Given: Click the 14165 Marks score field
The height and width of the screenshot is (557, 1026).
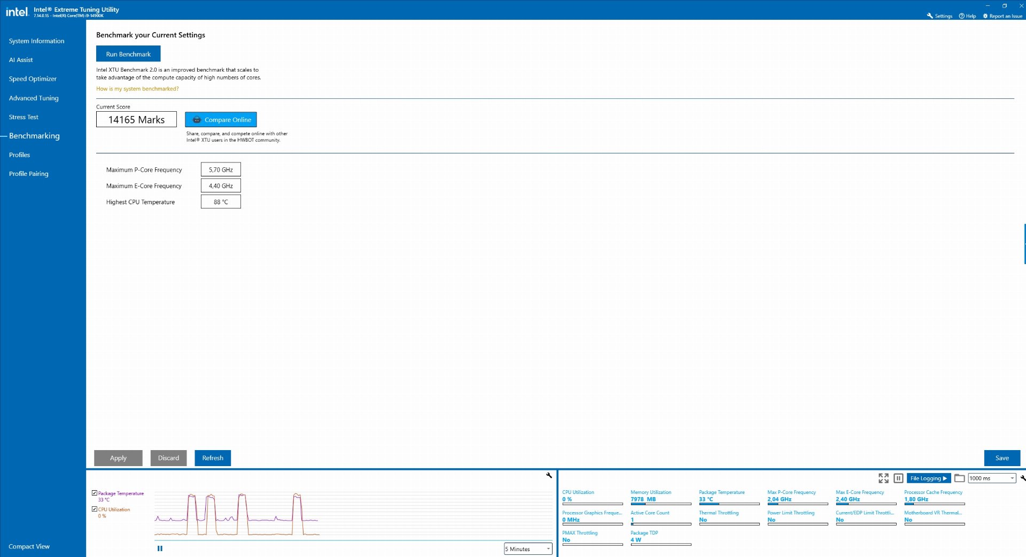Looking at the screenshot, I should 136,120.
